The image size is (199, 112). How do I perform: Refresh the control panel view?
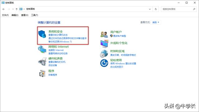(156, 9)
